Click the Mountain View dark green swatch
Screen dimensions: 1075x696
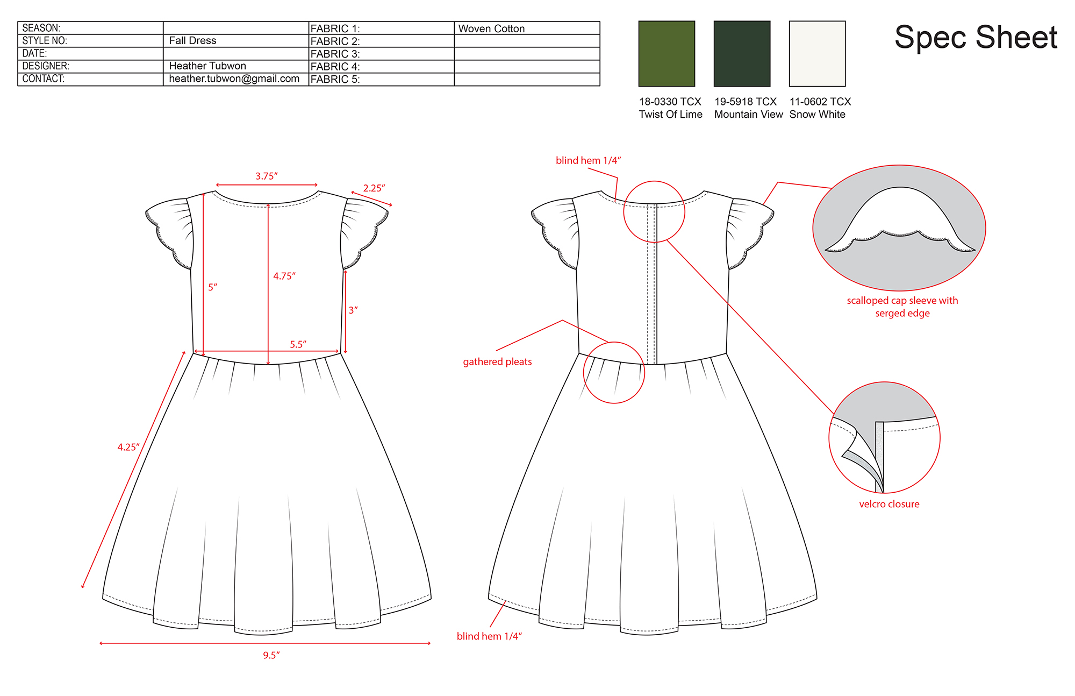pyautogui.click(x=742, y=54)
